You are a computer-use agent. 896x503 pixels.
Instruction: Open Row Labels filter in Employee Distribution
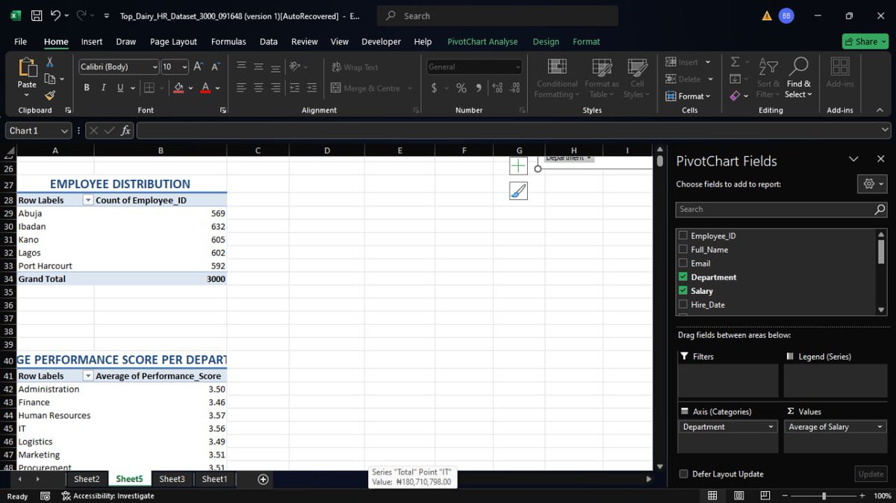pos(88,200)
